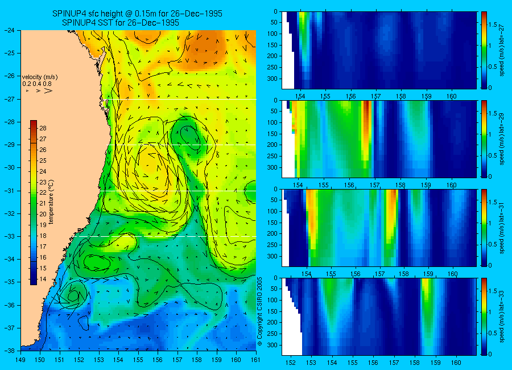The height and width of the screenshot is (370, 512).
Task: Click the '152' longitude tick on lat=-33 plot
Action: 290,363
